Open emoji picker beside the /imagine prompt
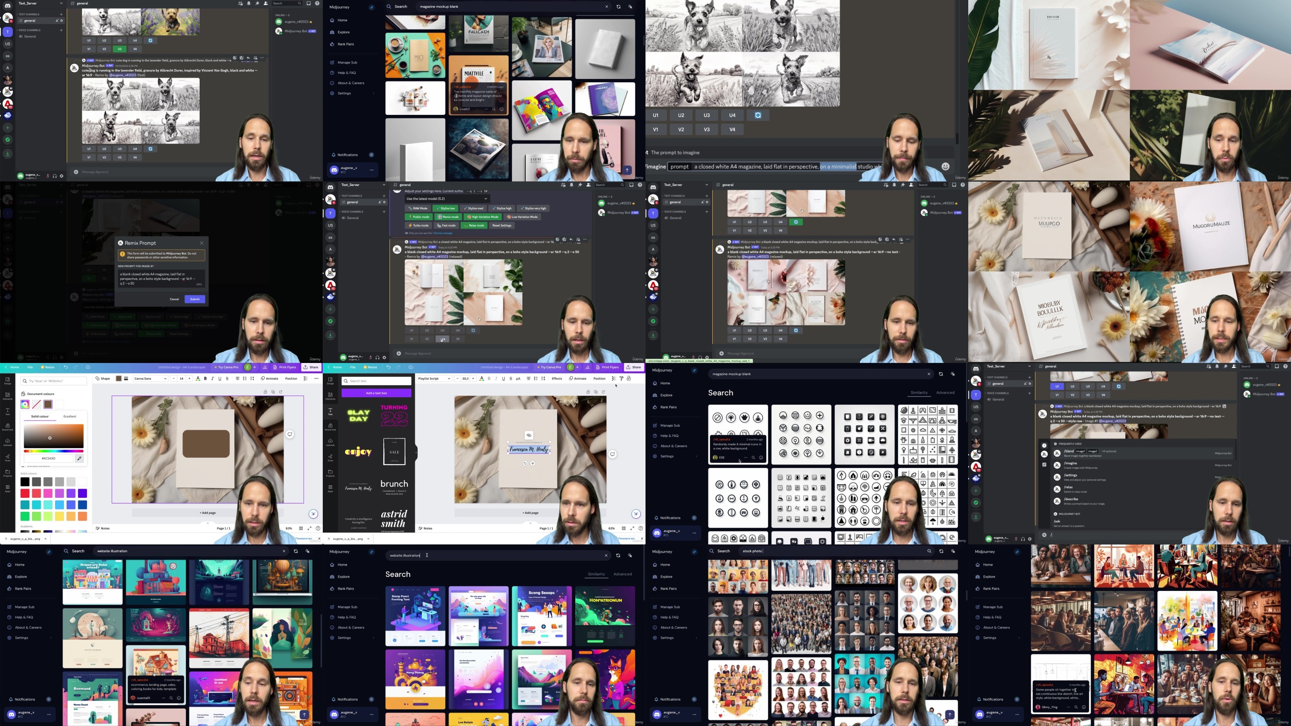1291x726 pixels. point(945,167)
